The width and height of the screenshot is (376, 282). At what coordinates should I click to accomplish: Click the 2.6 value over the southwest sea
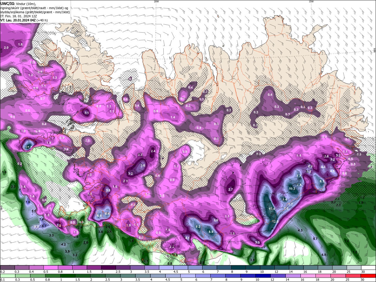(x=86, y=242)
